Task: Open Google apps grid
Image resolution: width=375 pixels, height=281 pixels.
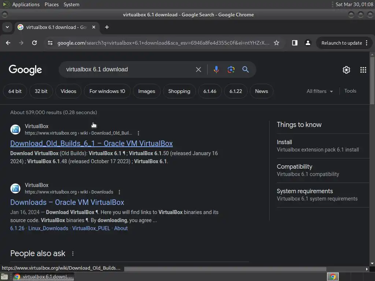Action: click(x=363, y=70)
